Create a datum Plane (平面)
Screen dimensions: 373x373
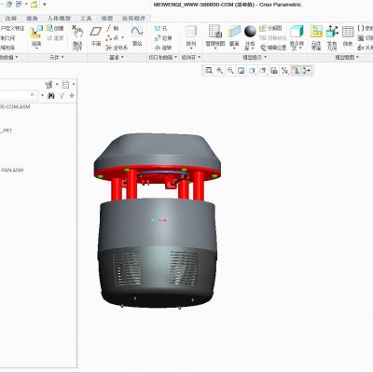pyautogui.click(x=96, y=36)
